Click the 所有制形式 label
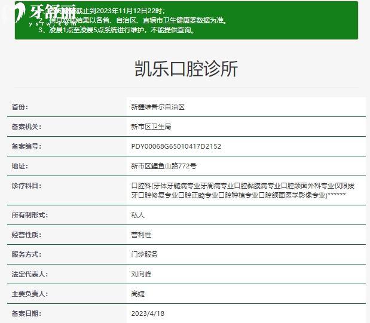 [x=30, y=215]
